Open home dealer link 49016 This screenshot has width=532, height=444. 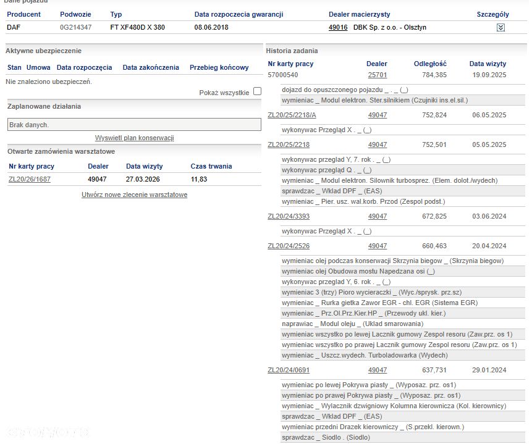(338, 28)
